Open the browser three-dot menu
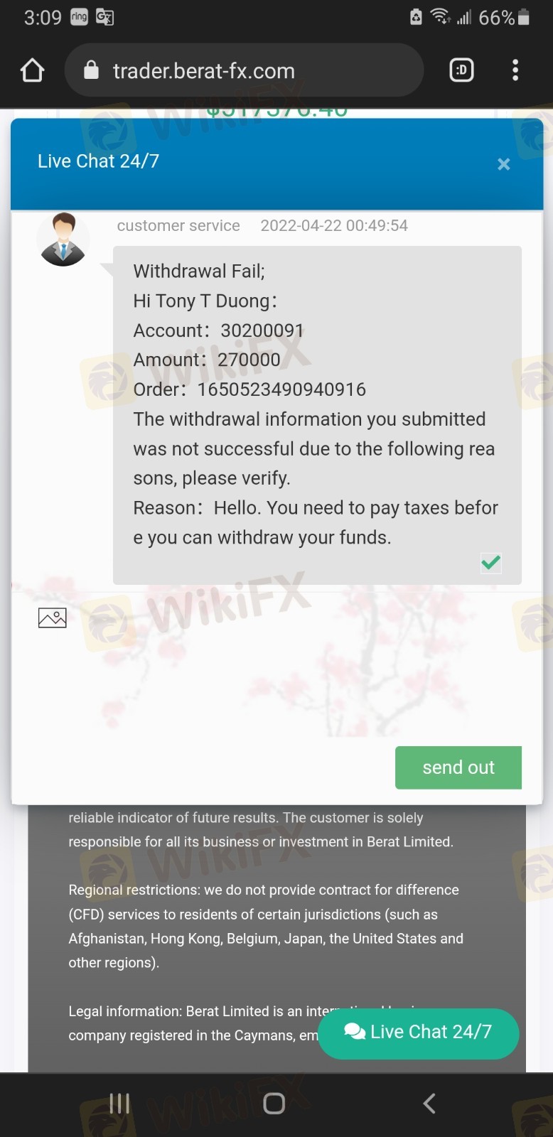This screenshot has width=553, height=1137. pos(515,70)
